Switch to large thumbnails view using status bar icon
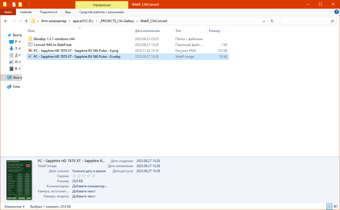This screenshot has width=340, height=210. 336,207
